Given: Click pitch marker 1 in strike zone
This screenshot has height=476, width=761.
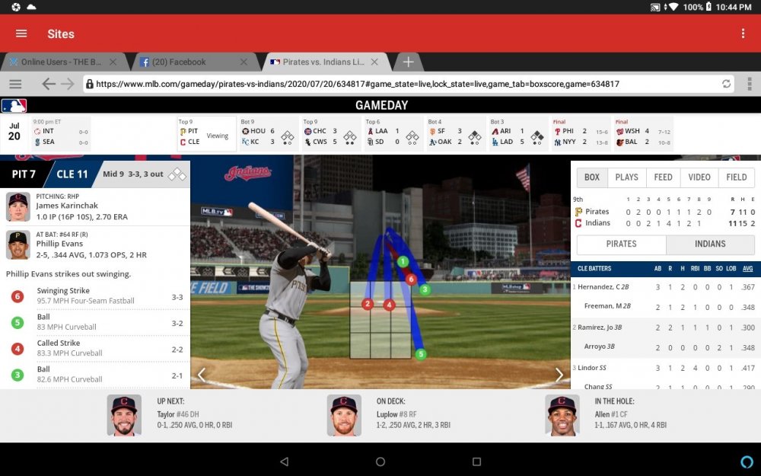Looking at the screenshot, I should [403, 262].
